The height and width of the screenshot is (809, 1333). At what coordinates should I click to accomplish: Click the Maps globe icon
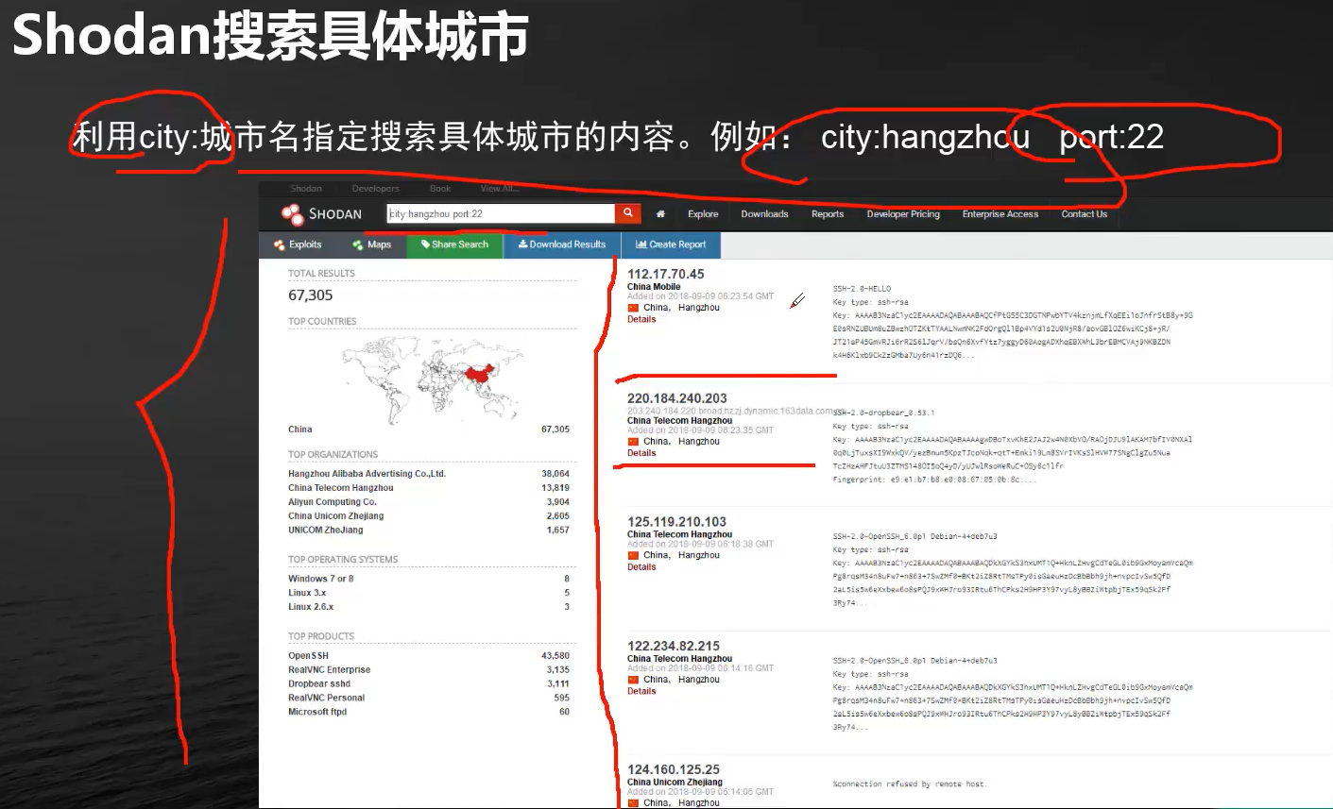[358, 244]
